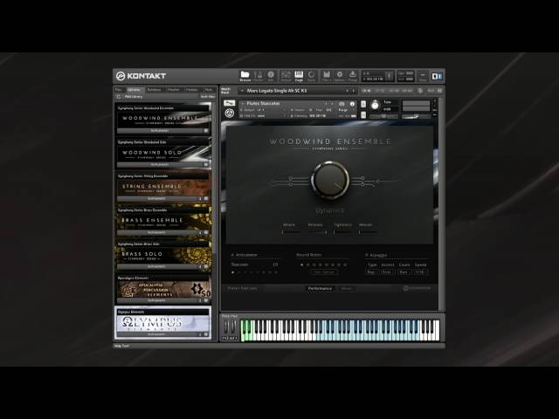Open the Brass Solo library banner

tap(163, 255)
